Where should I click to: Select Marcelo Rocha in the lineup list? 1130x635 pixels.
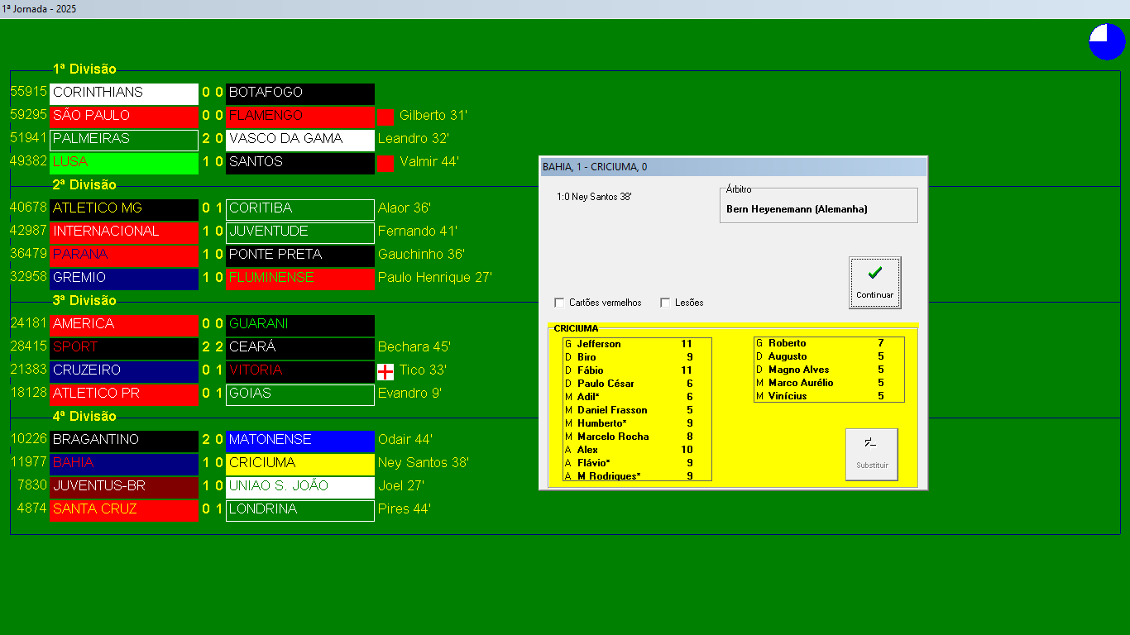point(612,437)
